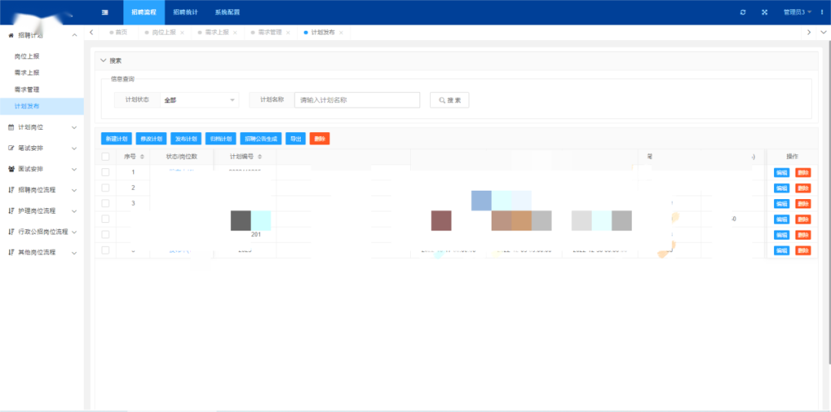Expand the 笔试安排 sidebar menu
The height and width of the screenshot is (412, 831).
click(42, 148)
